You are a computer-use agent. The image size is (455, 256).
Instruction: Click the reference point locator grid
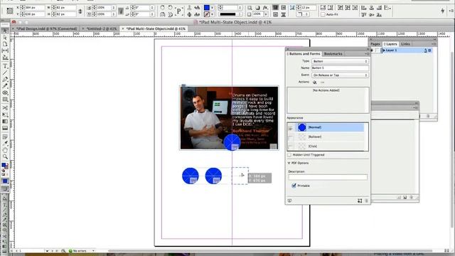[9, 11]
